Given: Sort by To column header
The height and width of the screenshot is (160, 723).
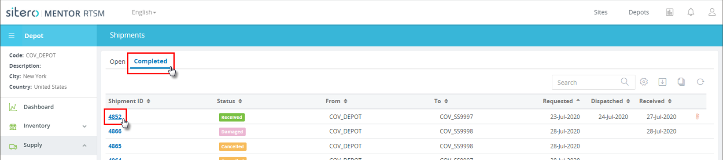Looking at the screenshot, I should click(x=441, y=101).
